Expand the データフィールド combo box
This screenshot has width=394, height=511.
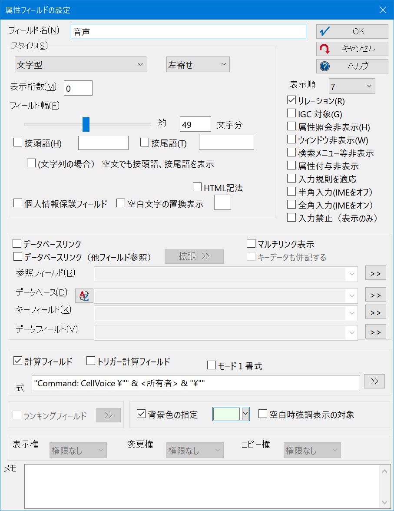(x=351, y=333)
